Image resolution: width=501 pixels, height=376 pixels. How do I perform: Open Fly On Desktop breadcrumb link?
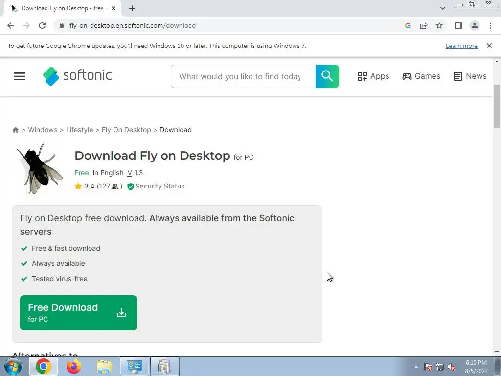tap(126, 130)
